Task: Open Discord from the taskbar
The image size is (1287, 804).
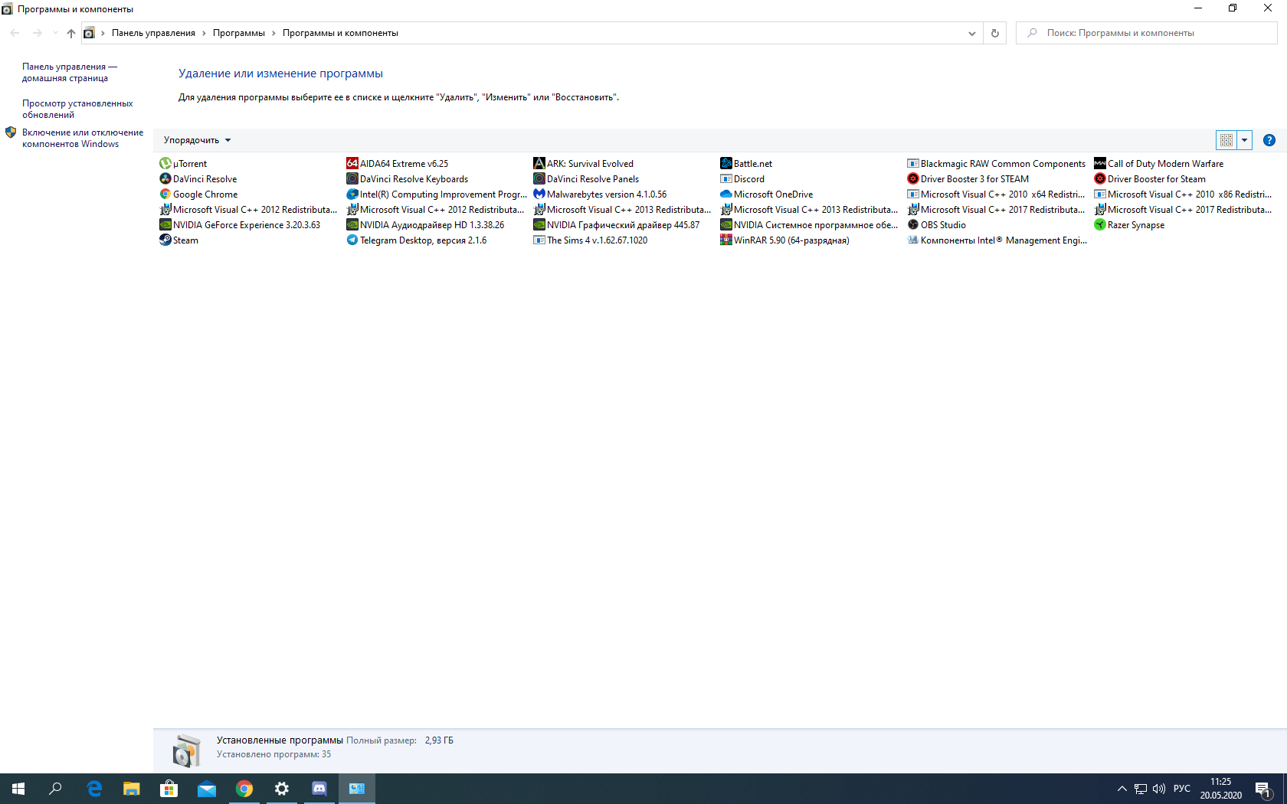Action: pos(319,789)
